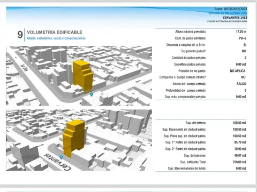Click the '85,70 m2' value
The height and width of the screenshot is (192, 257).
[x=240, y=142]
